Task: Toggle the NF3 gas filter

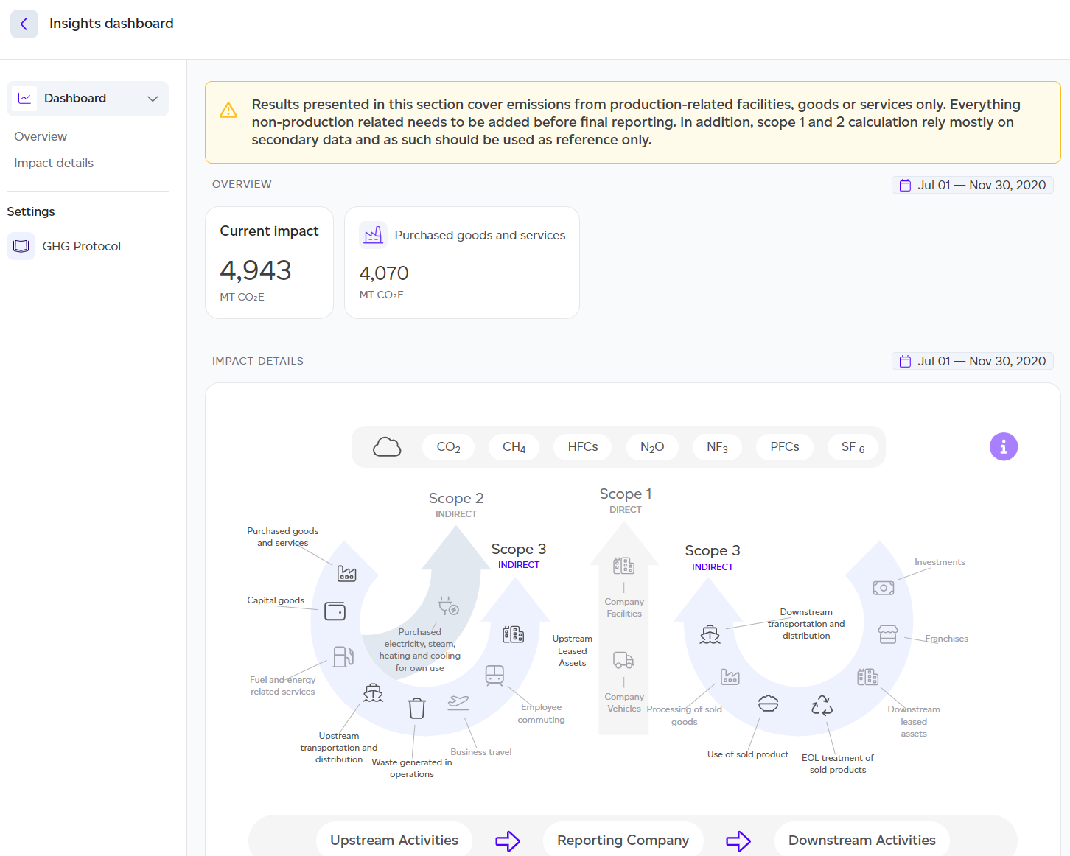Action: pos(717,447)
